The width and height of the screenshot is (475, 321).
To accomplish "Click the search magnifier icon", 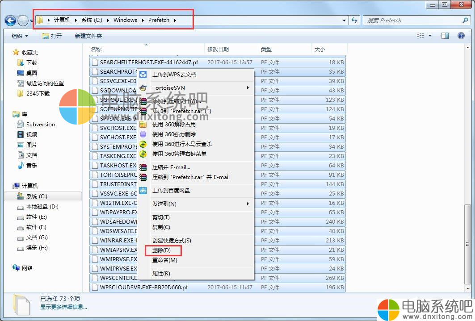I will (x=465, y=20).
